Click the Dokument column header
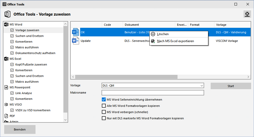The height and width of the screenshot is (137, 254). pos(149,25)
